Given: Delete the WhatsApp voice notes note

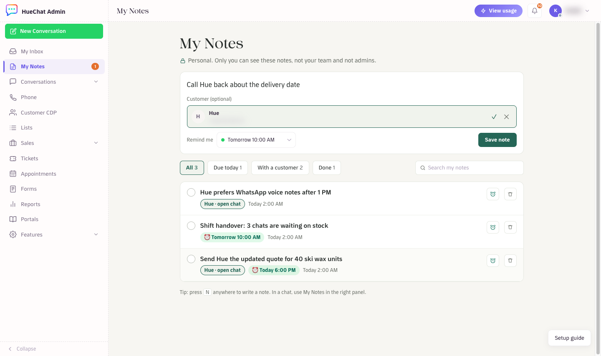Looking at the screenshot, I should click(510, 194).
